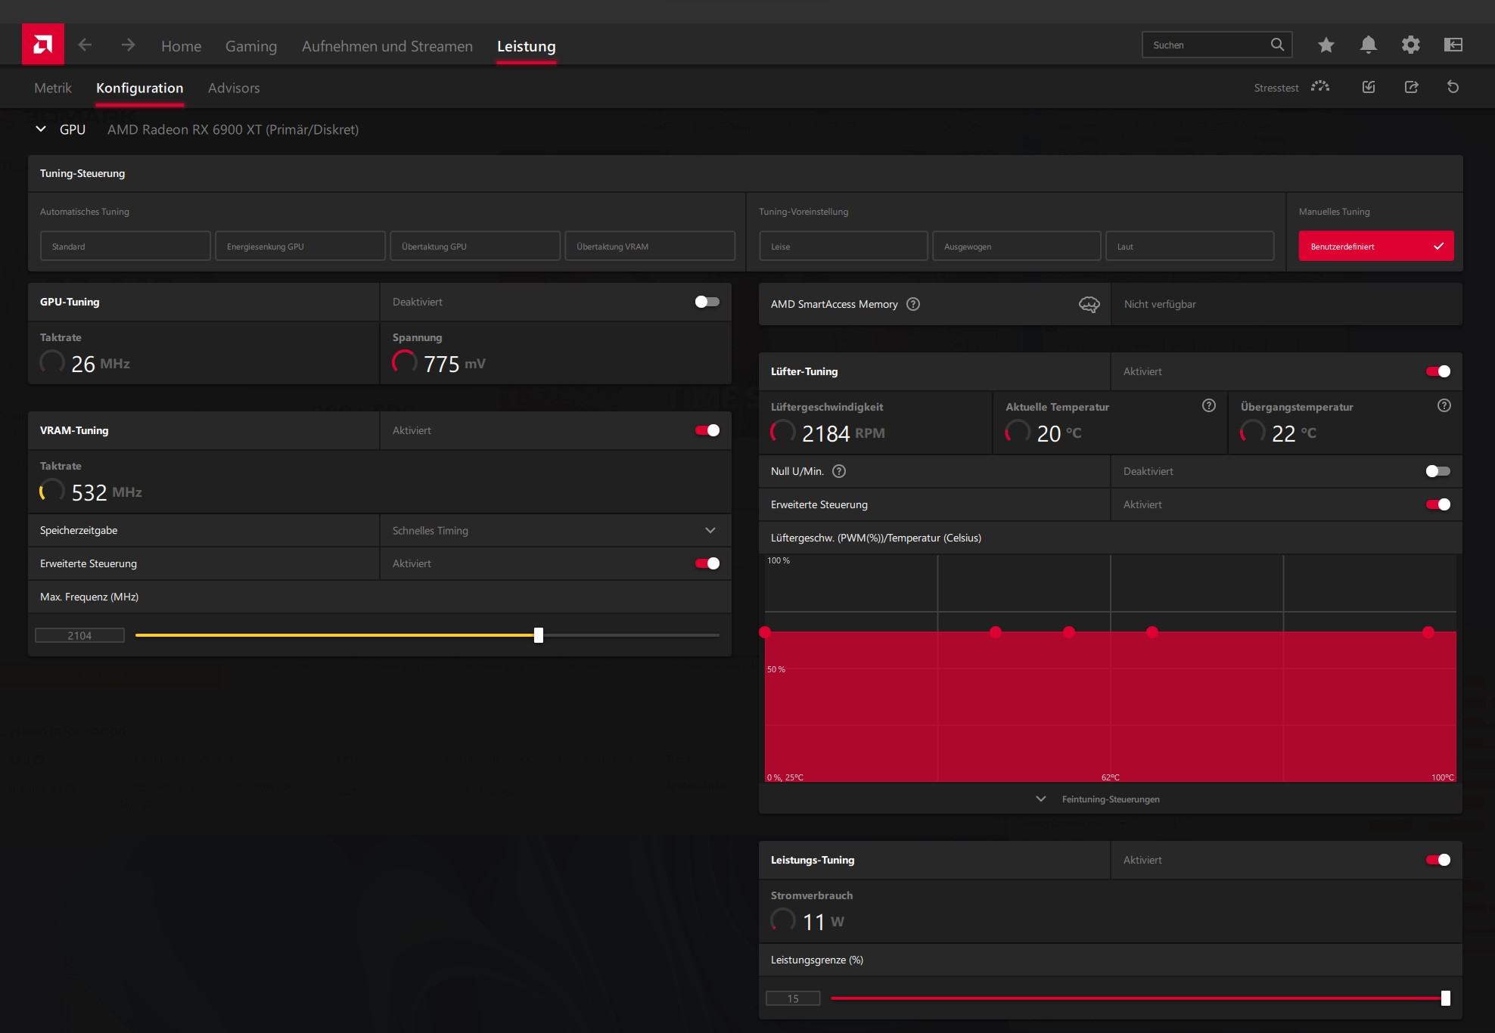This screenshot has height=1033, width=1495.
Task: Select Ausgewogen tuning preset
Action: tap(1016, 246)
